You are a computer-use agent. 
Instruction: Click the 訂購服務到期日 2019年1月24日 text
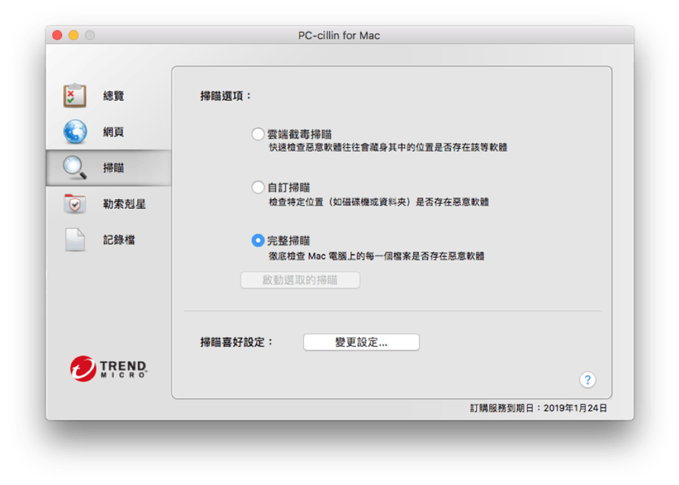click(538, 408)
